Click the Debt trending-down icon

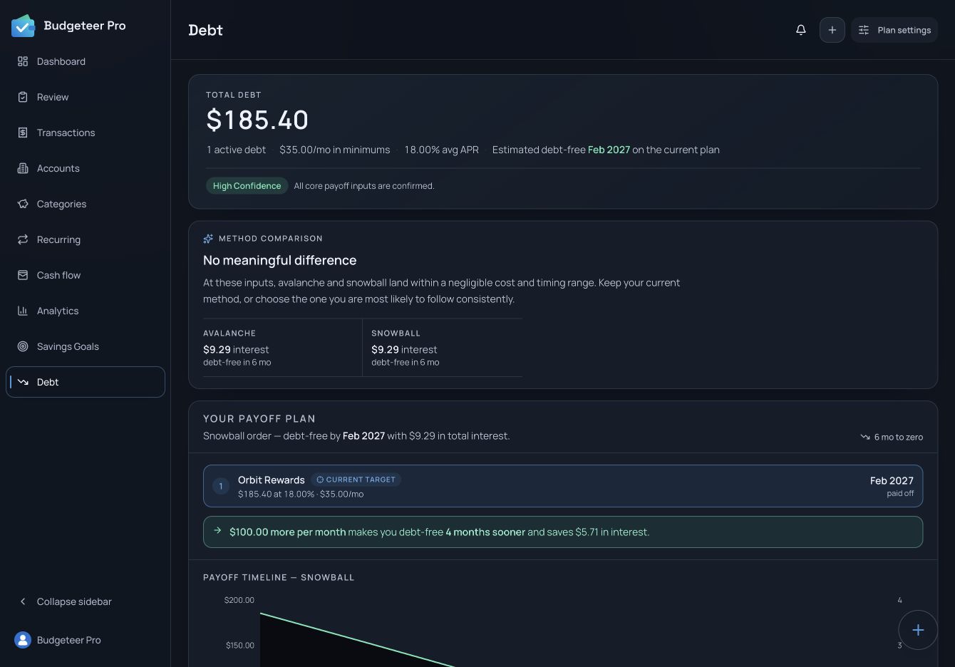(x=23, y=382)
